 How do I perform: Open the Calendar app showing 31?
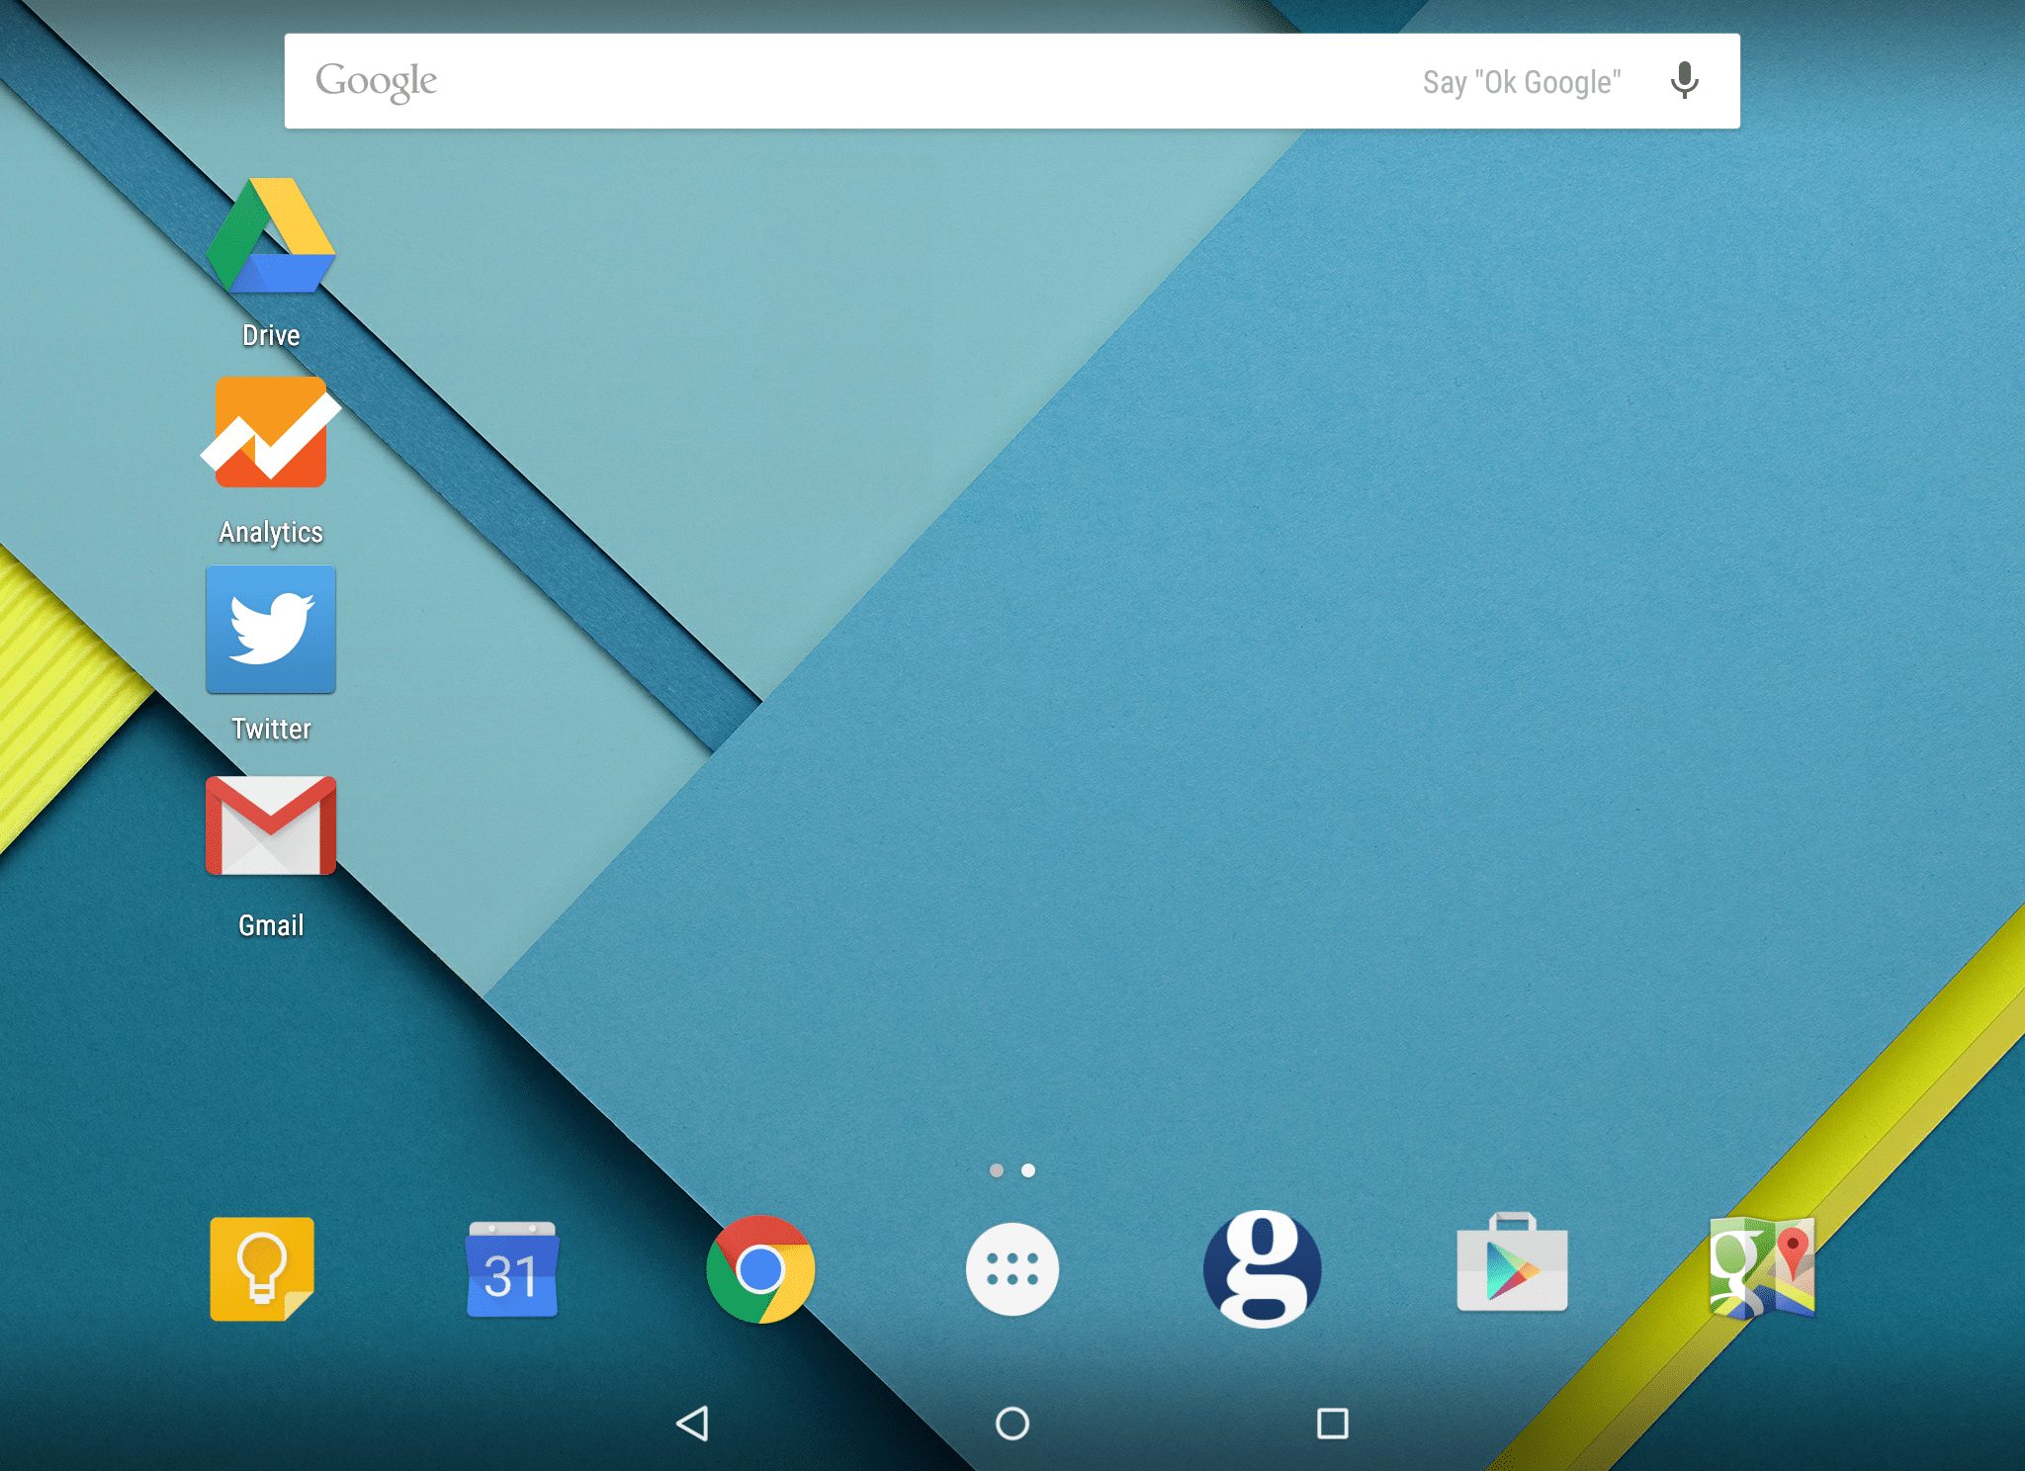click(511, 1269)
